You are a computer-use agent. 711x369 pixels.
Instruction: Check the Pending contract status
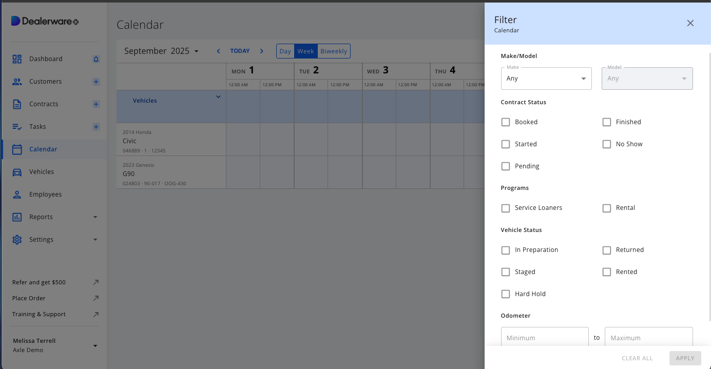[506, 166]
